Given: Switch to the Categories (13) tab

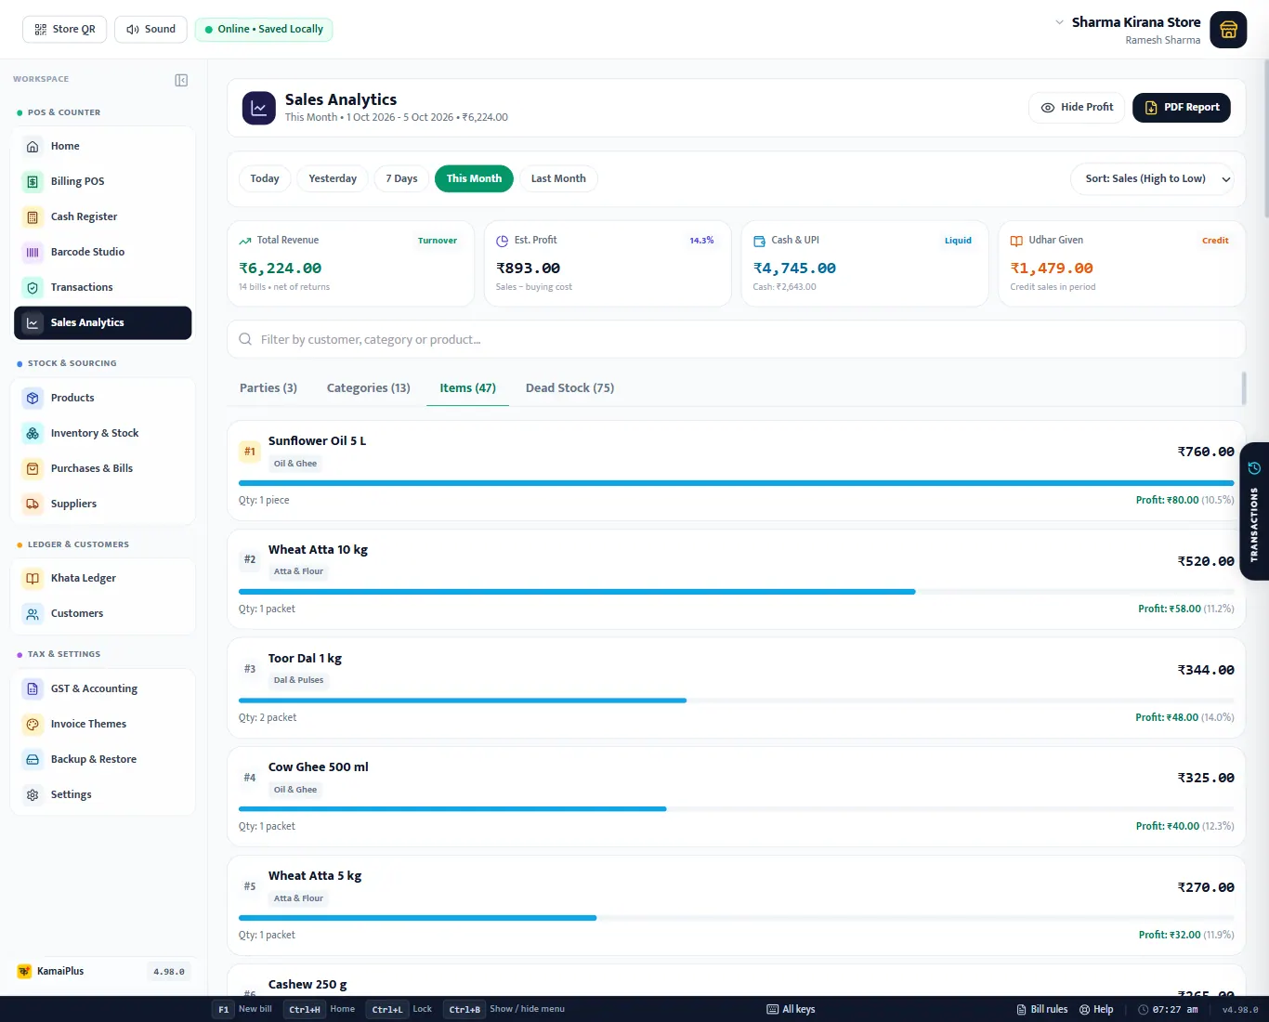Looking at the screenshot, I should tap(369, 388).
